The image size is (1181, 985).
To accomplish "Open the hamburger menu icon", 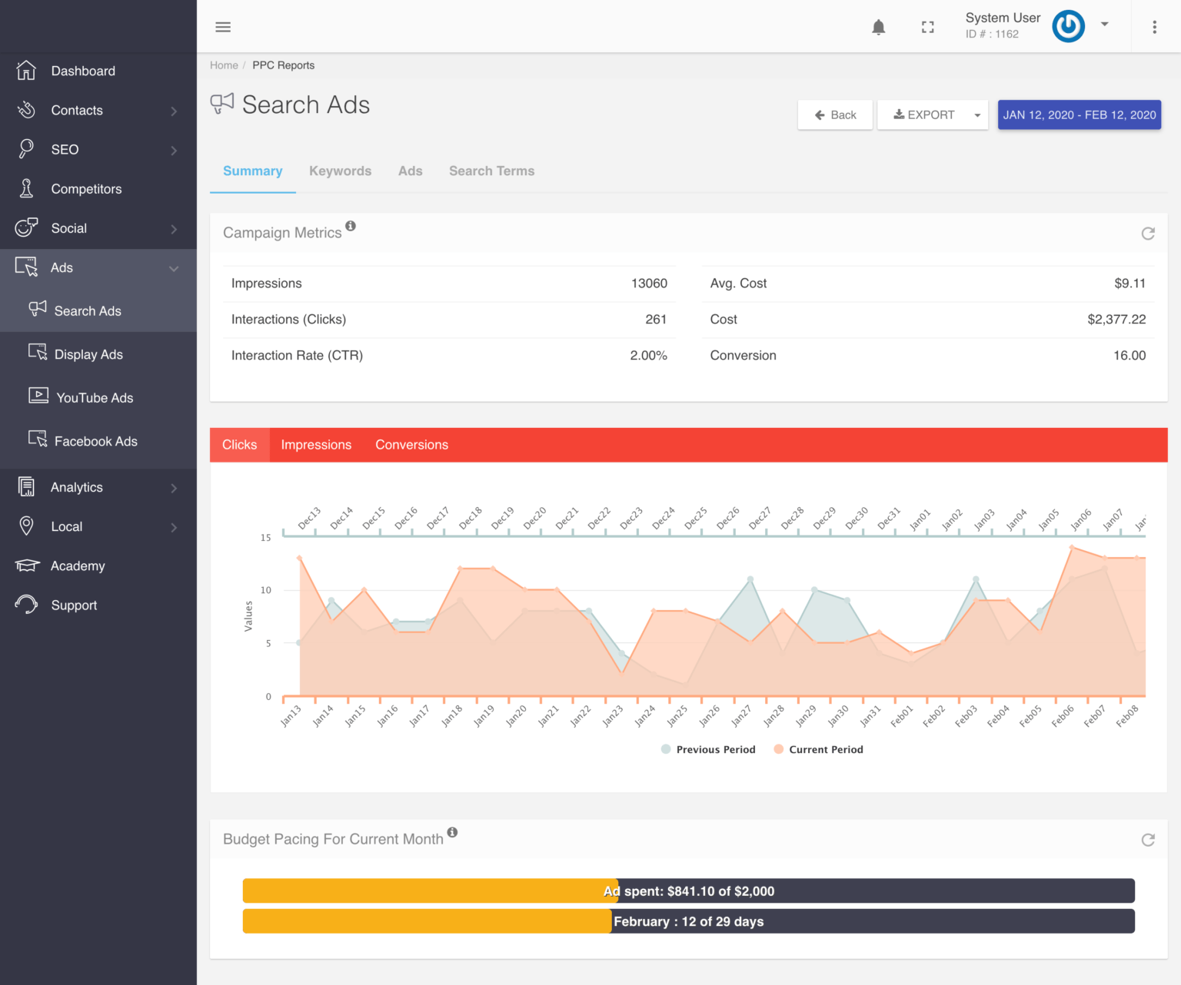I will 223,27.
